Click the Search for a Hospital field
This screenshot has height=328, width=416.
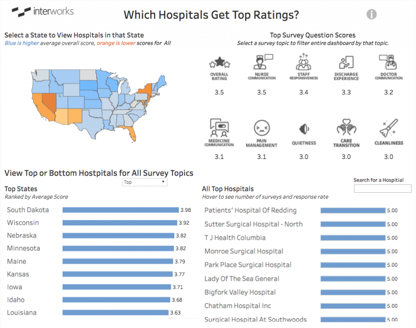pyautogui.click(x=383, y=189)
